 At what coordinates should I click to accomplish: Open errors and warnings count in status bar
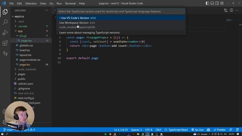click(x=29, y=130)
